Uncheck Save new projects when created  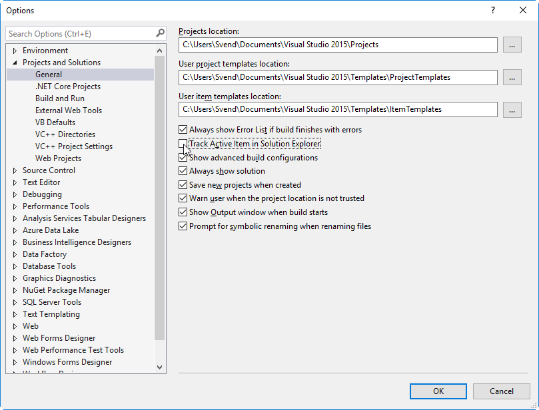point(183,184)
